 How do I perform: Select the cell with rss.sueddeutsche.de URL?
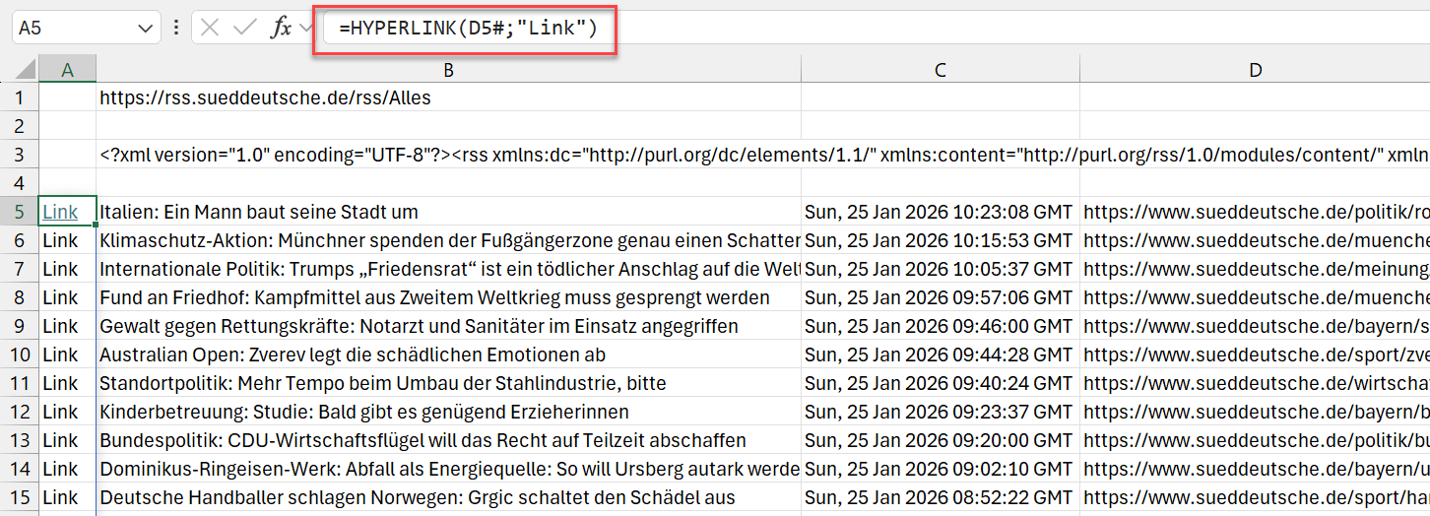pyautogui.click(x=266, y=98)
